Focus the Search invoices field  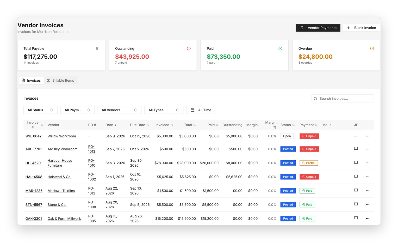[343, 99]
